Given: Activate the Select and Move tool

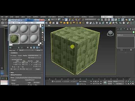Looking at the screenshot, I should [x=63, y=20].
